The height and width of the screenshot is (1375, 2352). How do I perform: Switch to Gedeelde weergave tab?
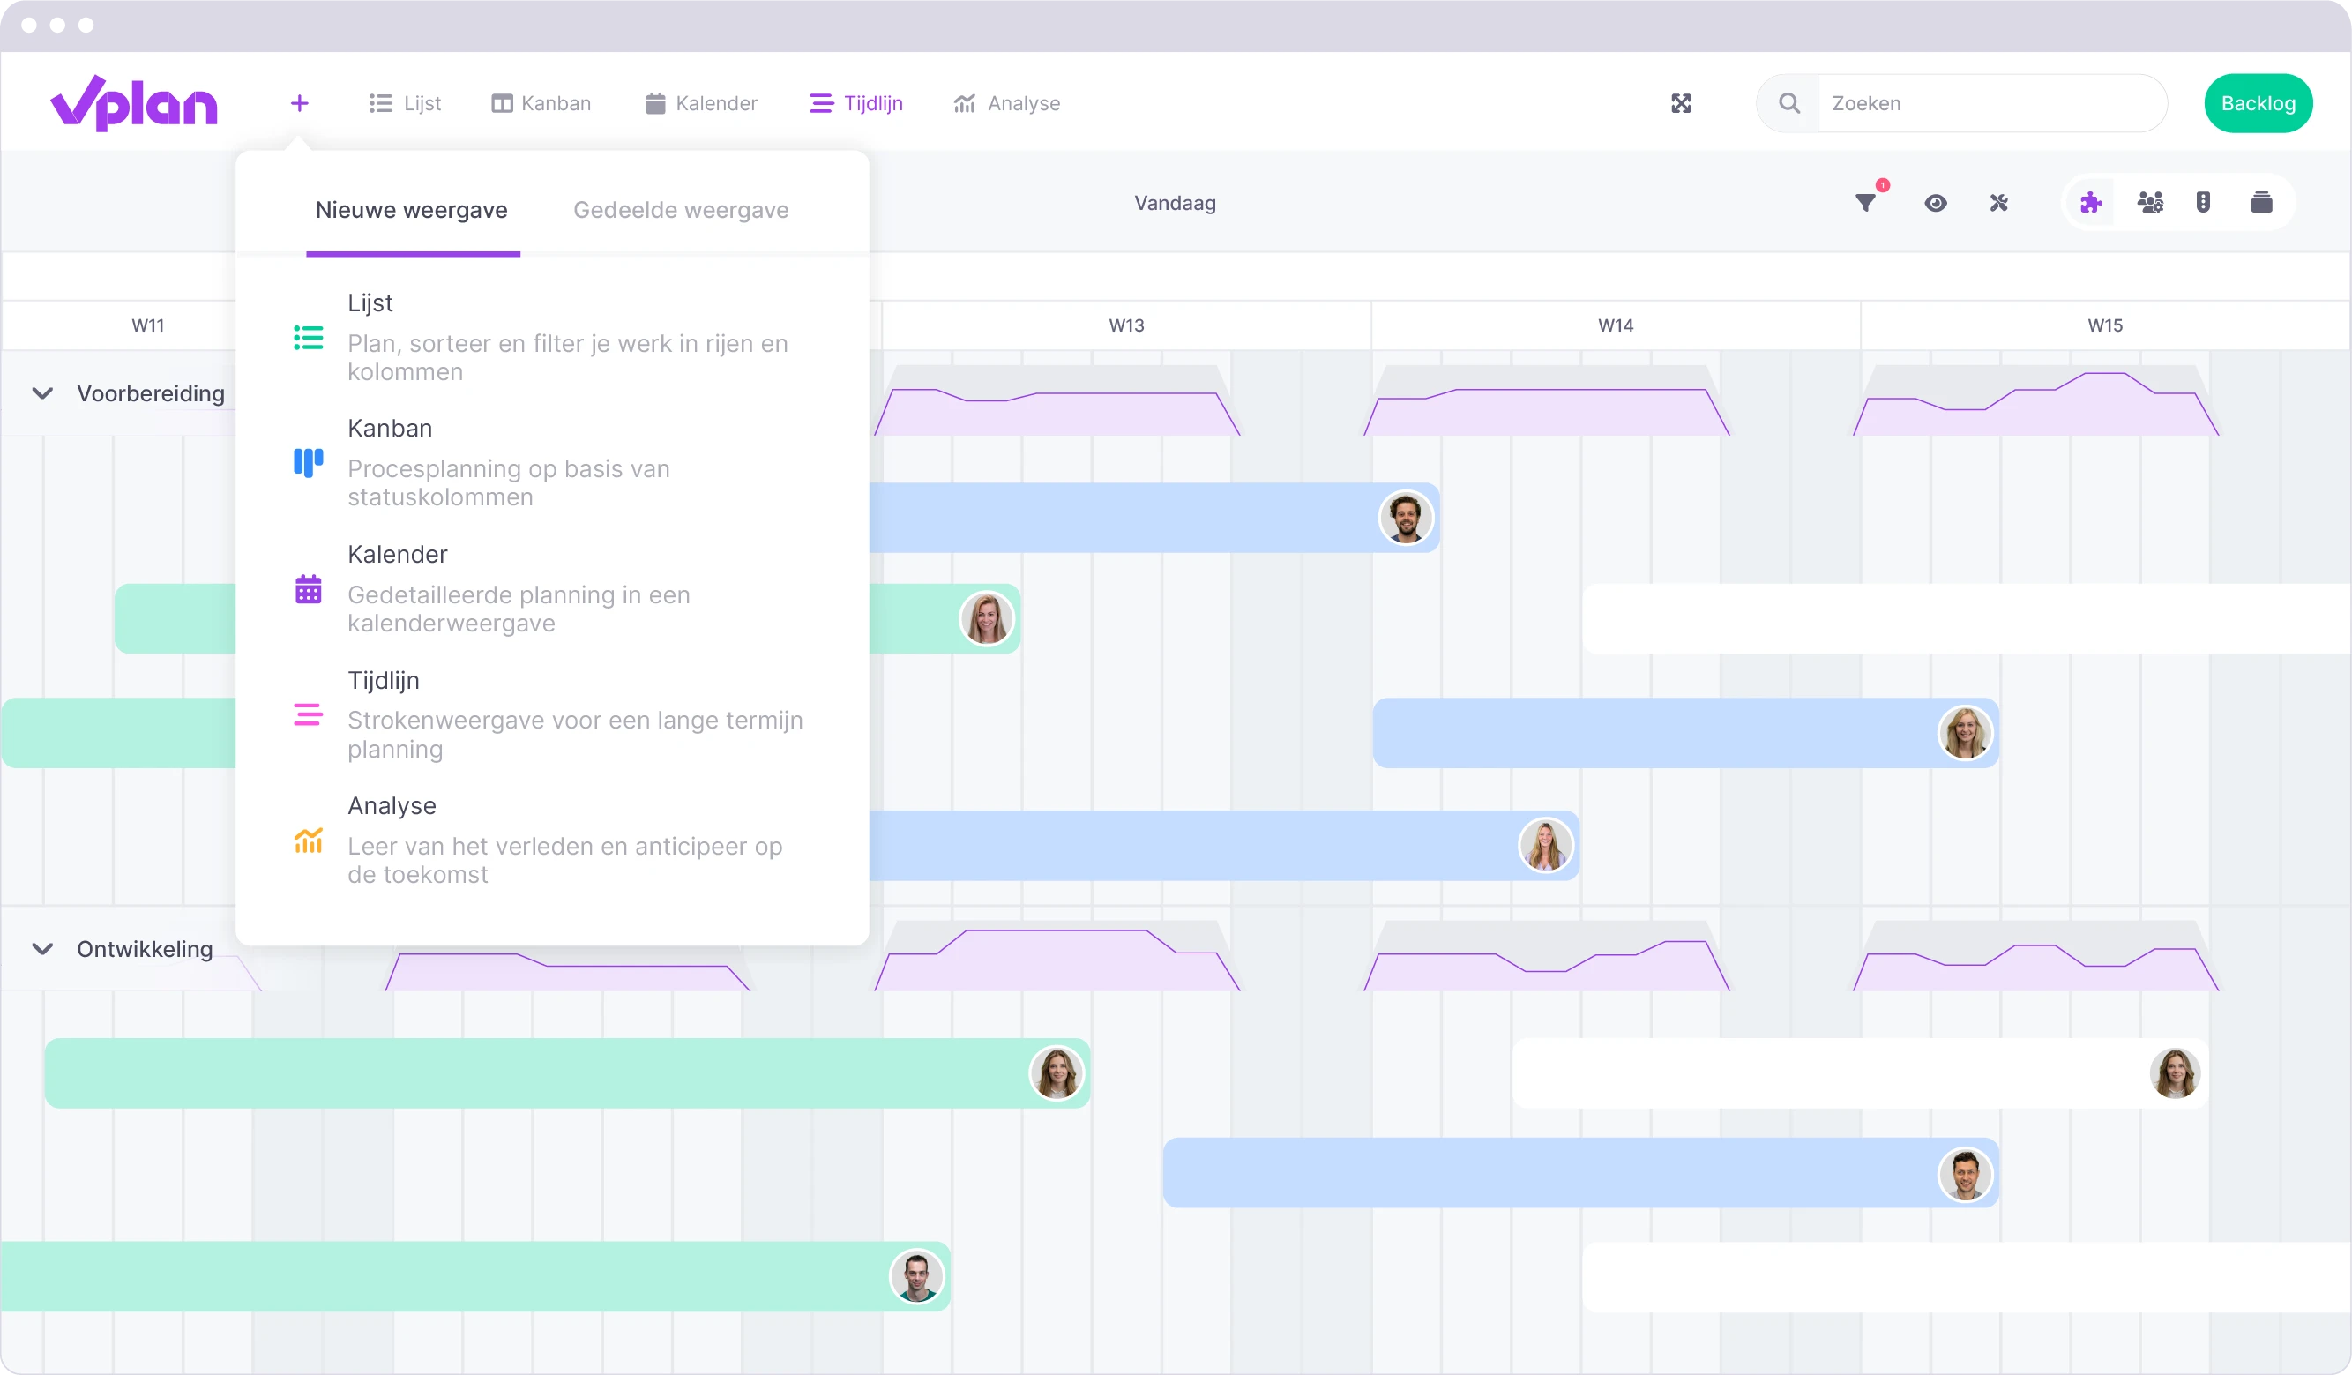pyautogui.click(x=681, y=211)
